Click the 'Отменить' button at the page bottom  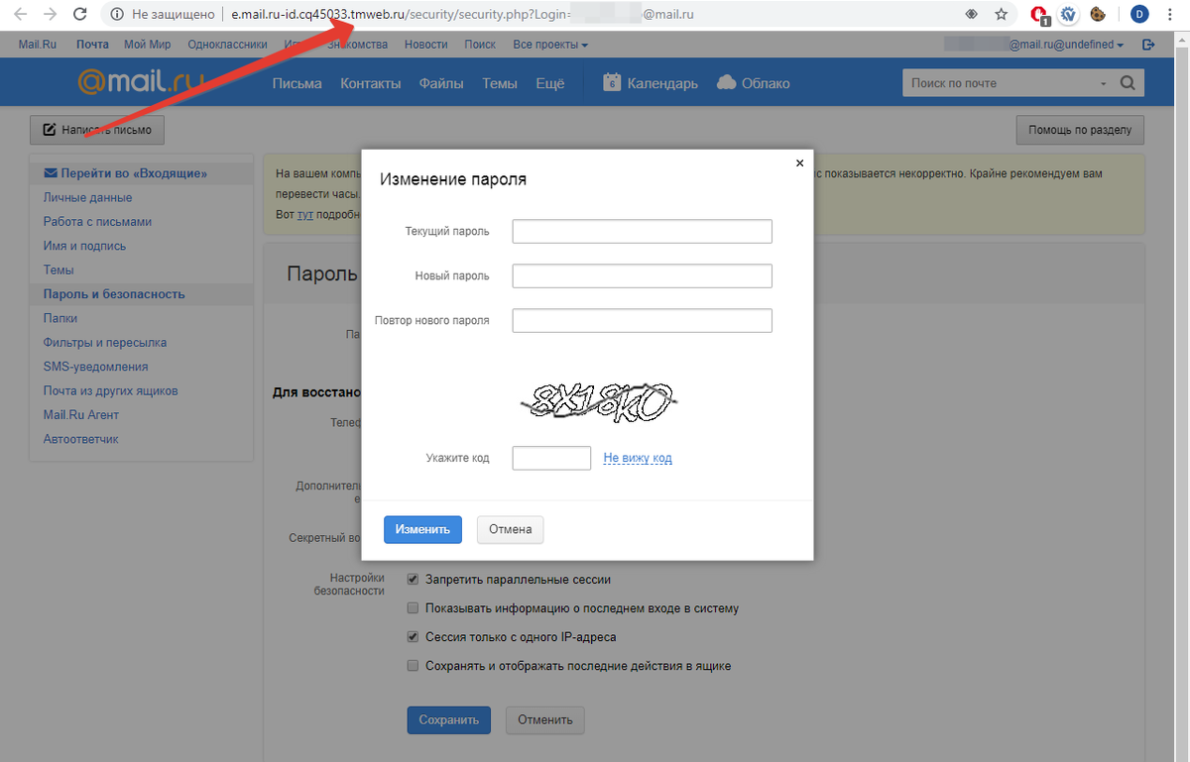(545, 719)
